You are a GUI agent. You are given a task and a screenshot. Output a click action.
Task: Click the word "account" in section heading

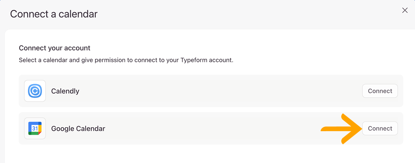79,48
